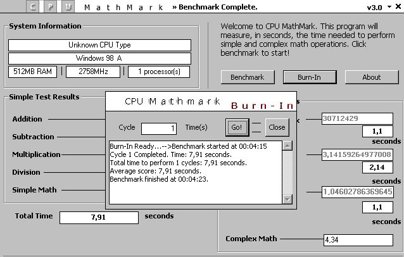Click 'Burn-In Ready' log line
Image resolution: width=404 pixels, height=257 pixels.
(188, 146)
